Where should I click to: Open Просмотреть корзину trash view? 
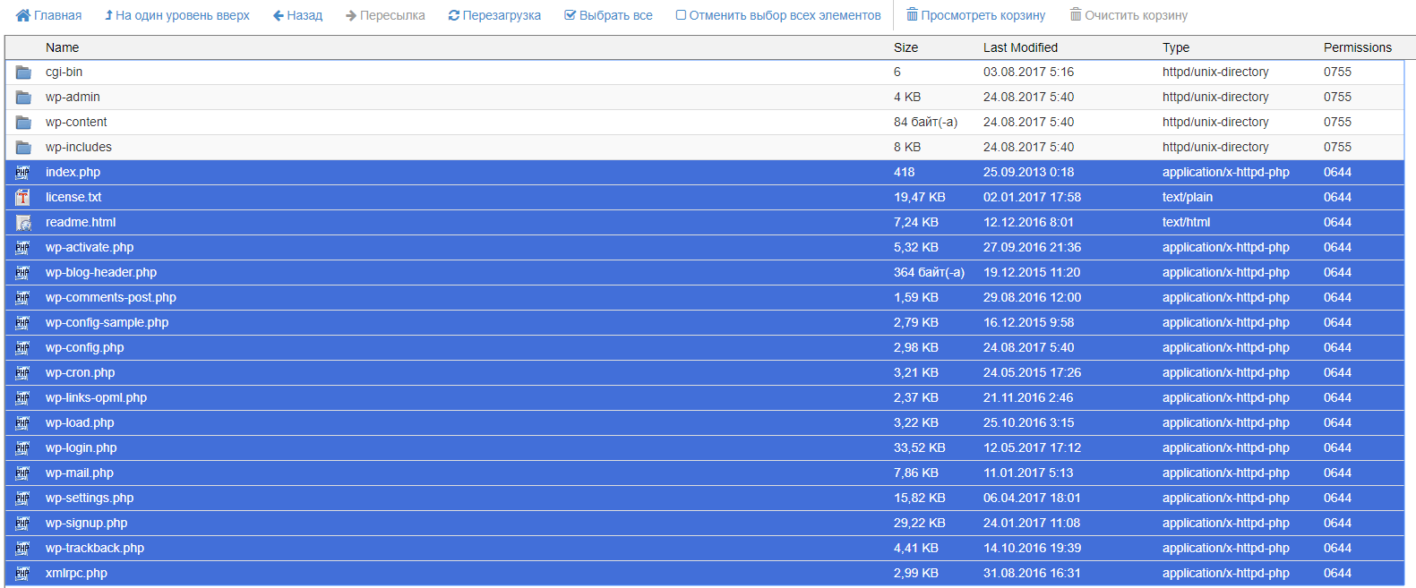click(x=975, y=15)
